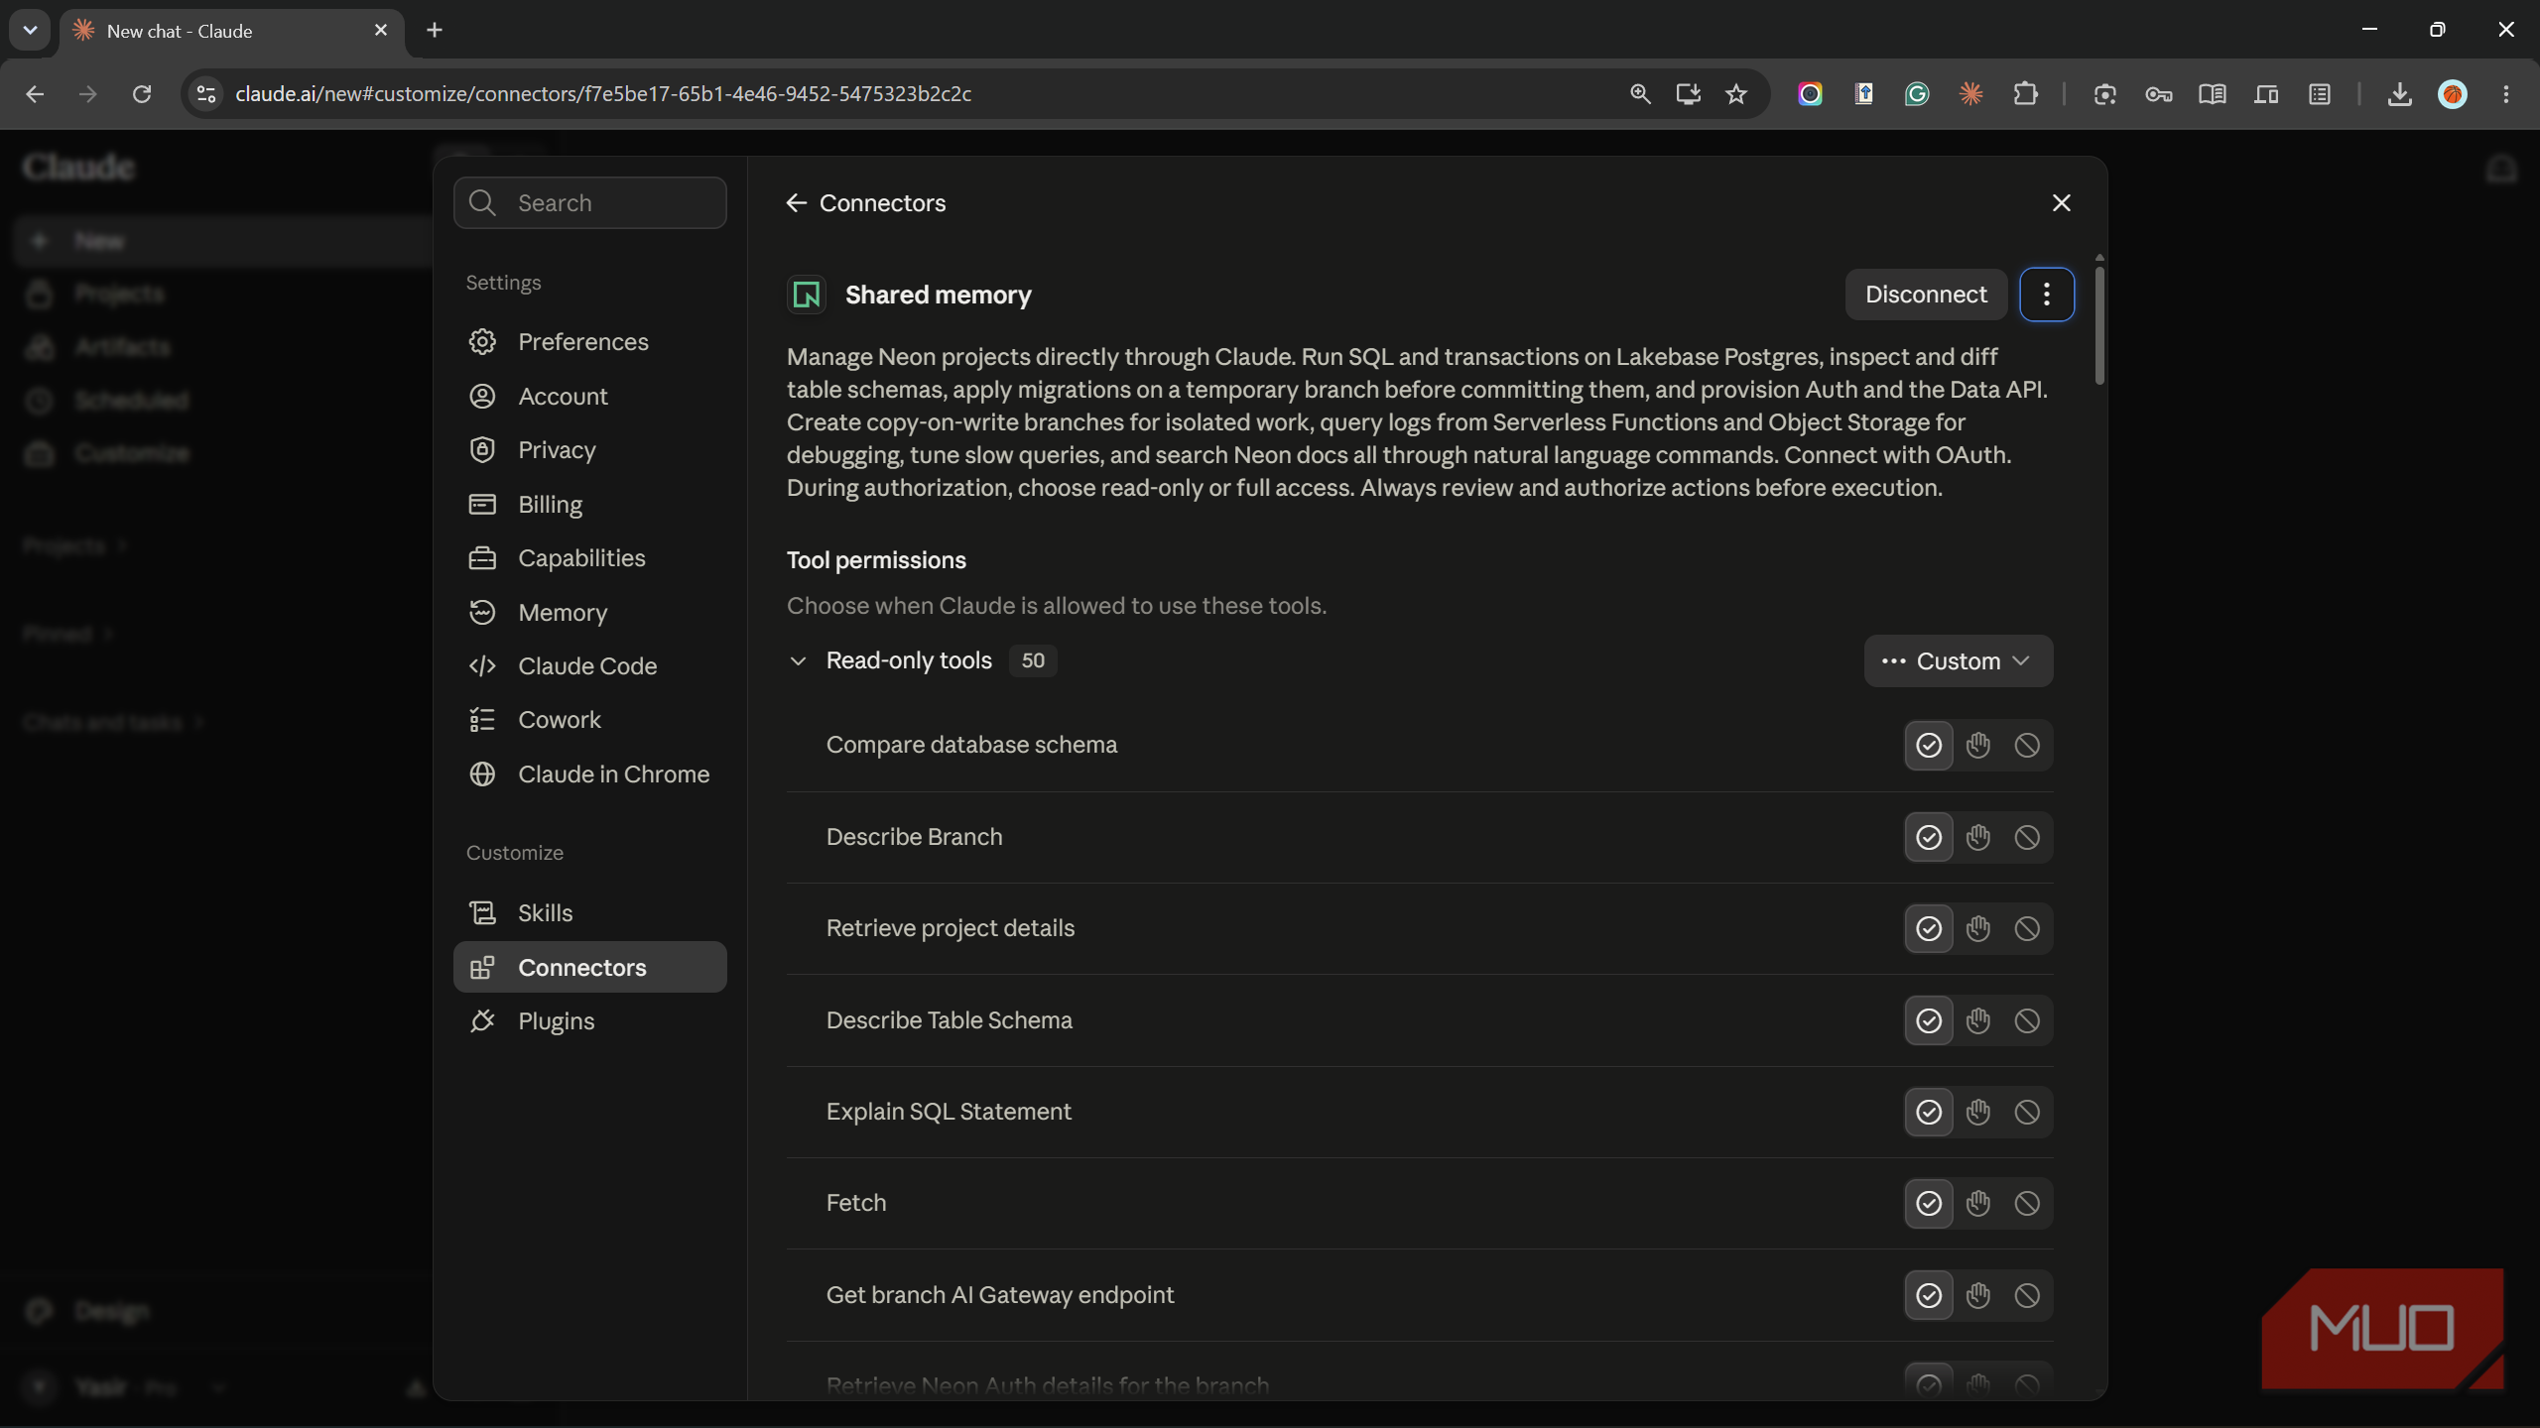Open Memory settings
The width and height of the screenshot is (2540, 1428).
pyautogui.click(x=589, y=613)
